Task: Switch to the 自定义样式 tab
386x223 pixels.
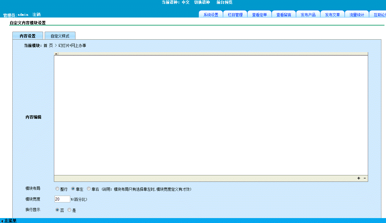Action: click(60, 36)
